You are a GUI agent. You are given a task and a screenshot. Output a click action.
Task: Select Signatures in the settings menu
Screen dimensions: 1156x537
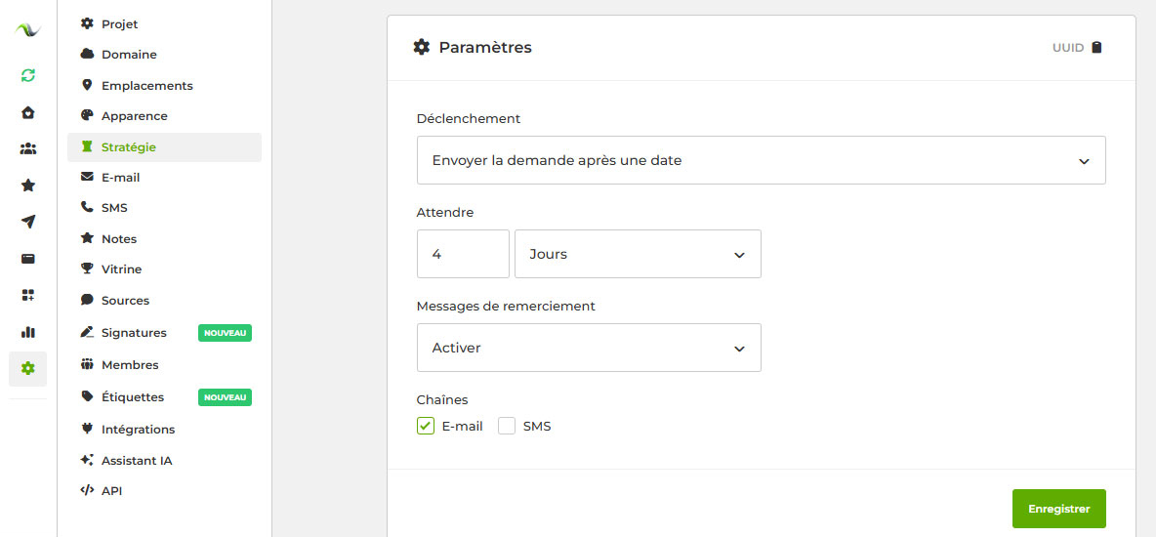click(134, 333)
